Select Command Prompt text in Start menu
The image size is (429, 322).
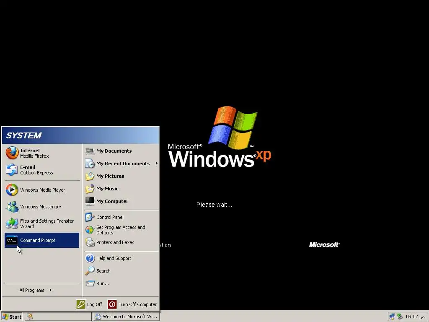[x=38, y=240]
